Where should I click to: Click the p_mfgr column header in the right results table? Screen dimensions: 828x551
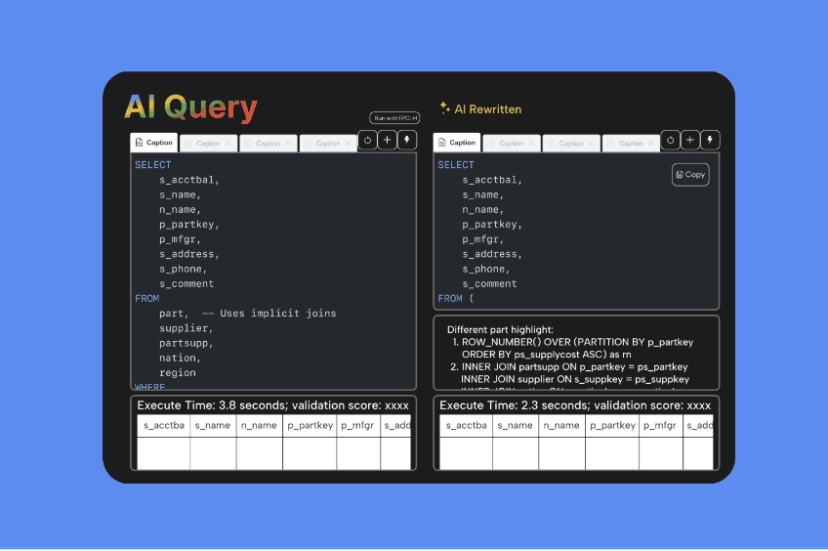[x=661, y=426]
